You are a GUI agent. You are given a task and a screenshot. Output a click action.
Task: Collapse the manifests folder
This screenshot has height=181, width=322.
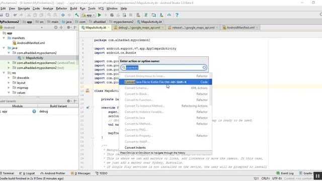(x=4, y=38)
